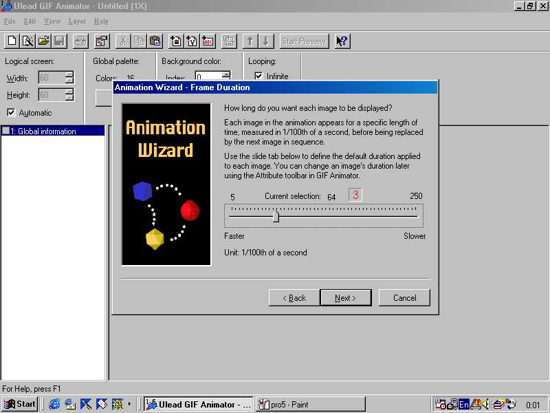The image size is (550, 413).
Task: Uncheck the Automatic logical screen checkbox
Action: (11, 113)
